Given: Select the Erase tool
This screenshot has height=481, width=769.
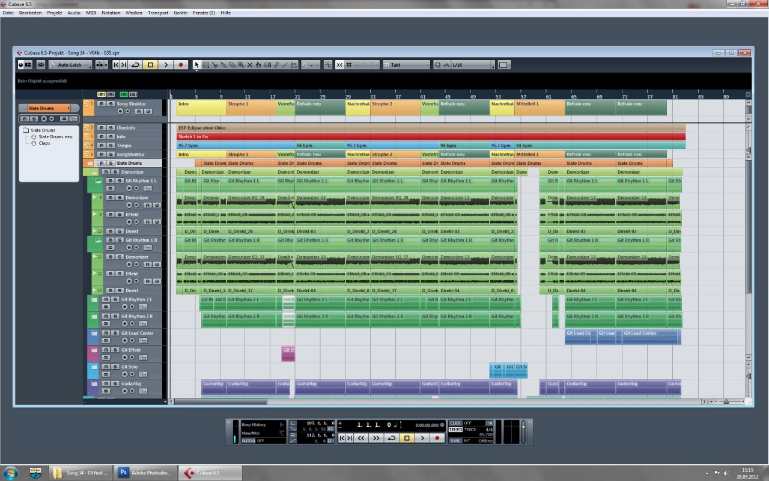Looking at the screenshot, I should [232, 65].
